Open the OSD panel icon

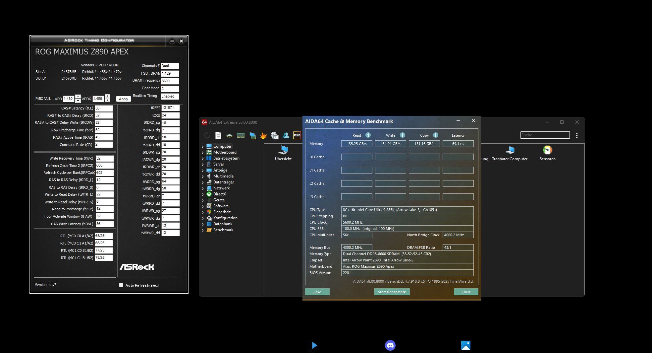(297, 135)
